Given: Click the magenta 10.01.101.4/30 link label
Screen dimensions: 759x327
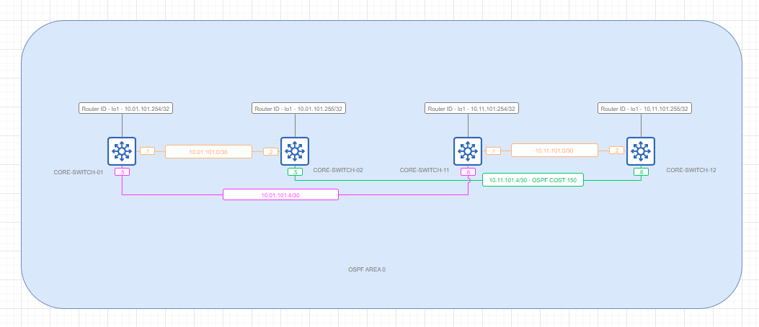Looking at the screenshot, I should (x=280, y=194).
